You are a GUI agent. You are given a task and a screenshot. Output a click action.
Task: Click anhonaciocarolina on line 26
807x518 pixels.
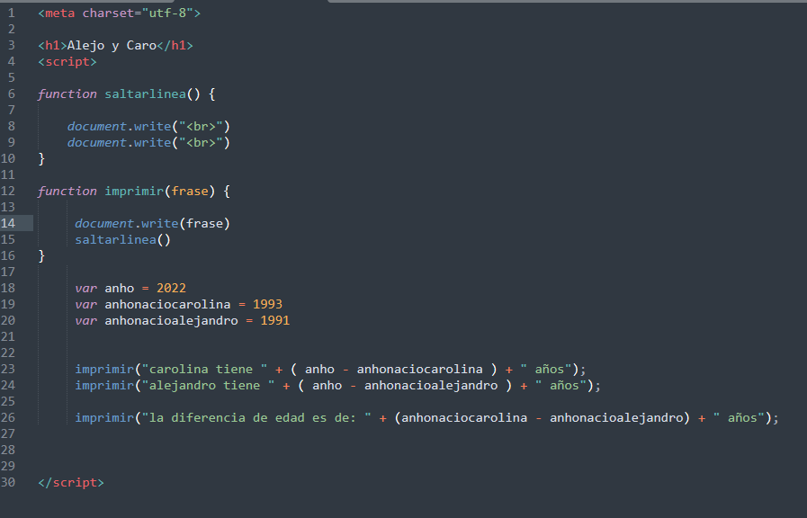click(x=464, y=417)
